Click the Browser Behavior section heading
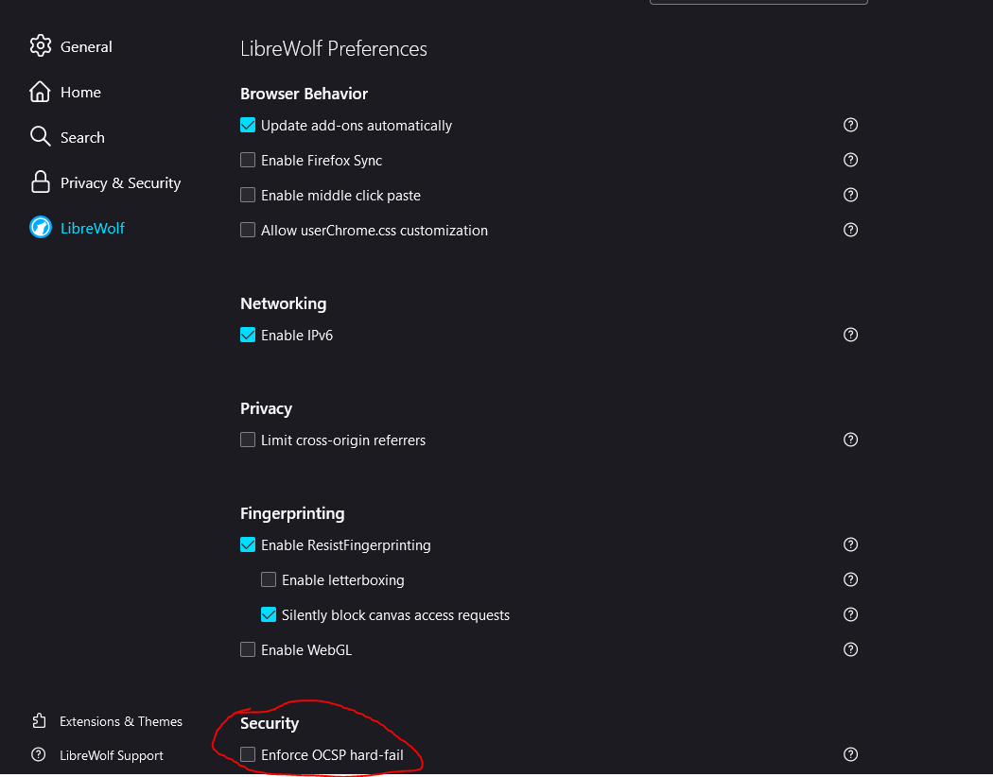The width and height of the screenshot is (993, 777). (304, 94)
